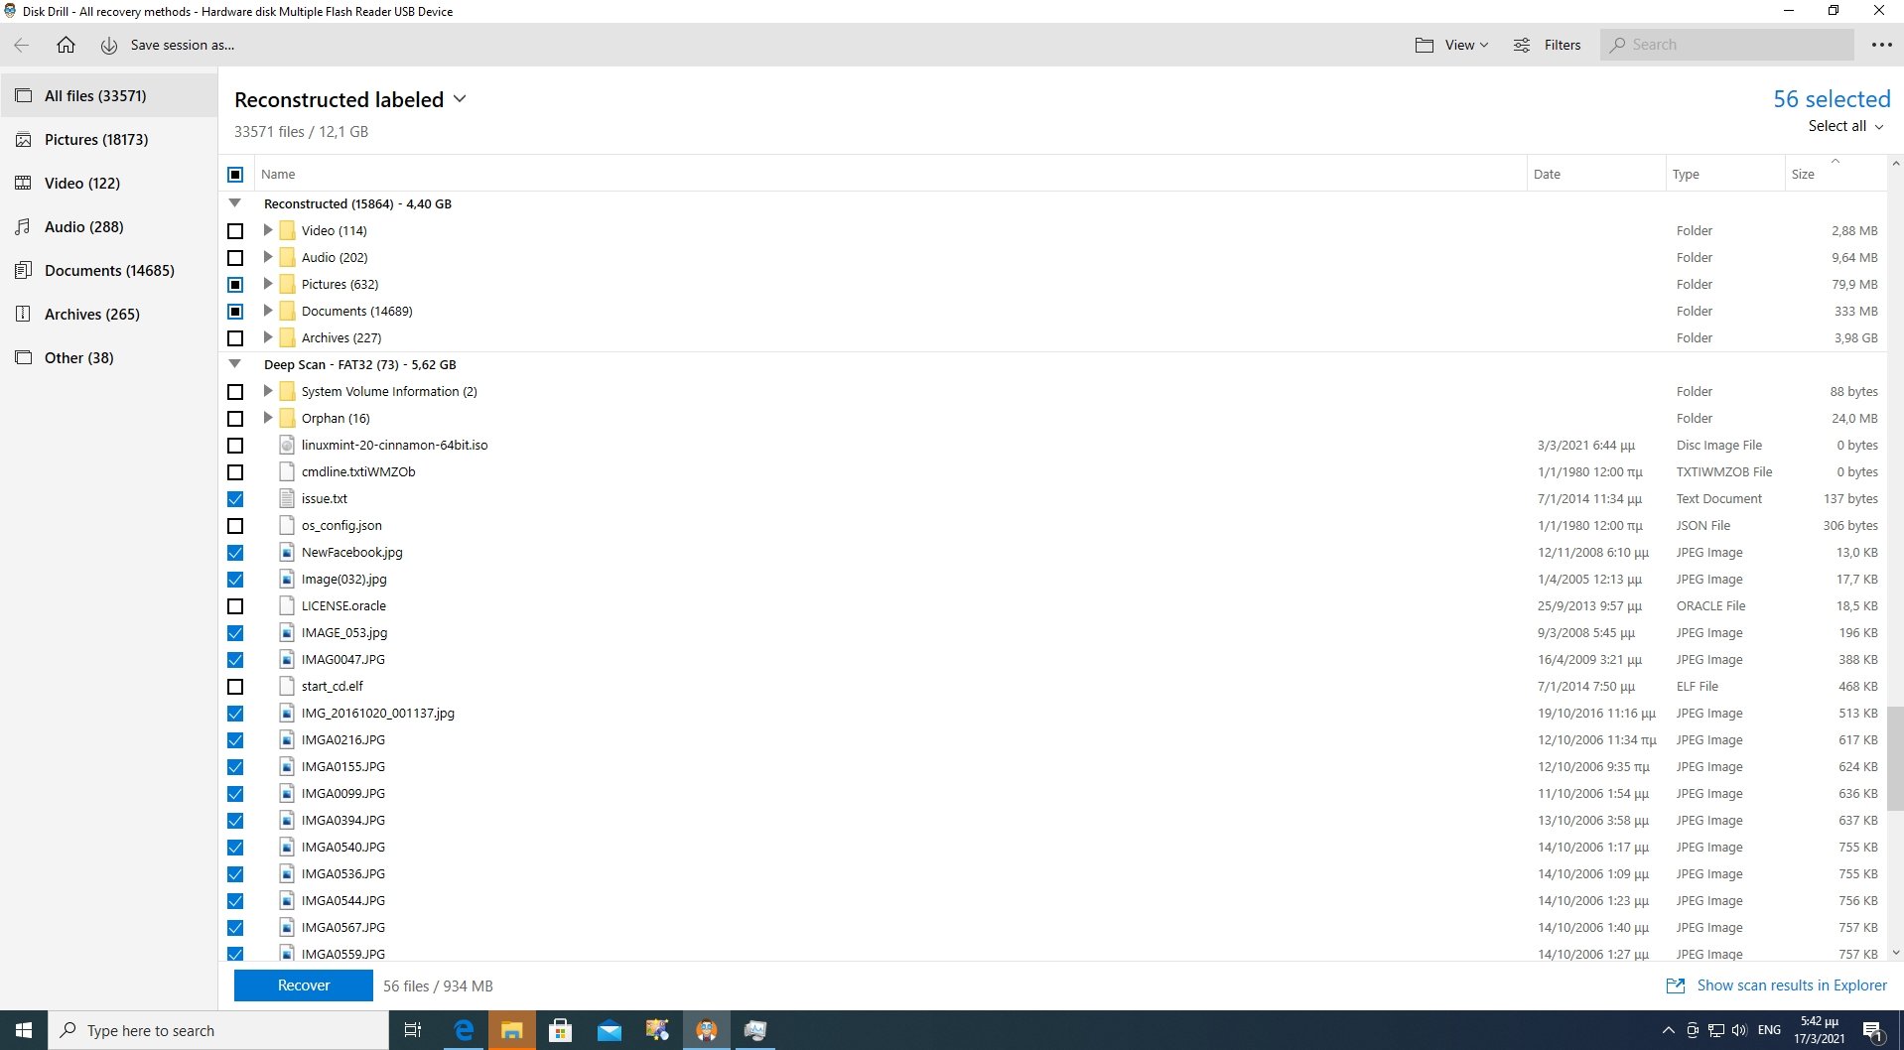The image size is (1904, 1050).
Task: Uncheck the issue.txt checkbox
Action: (235, 499)
